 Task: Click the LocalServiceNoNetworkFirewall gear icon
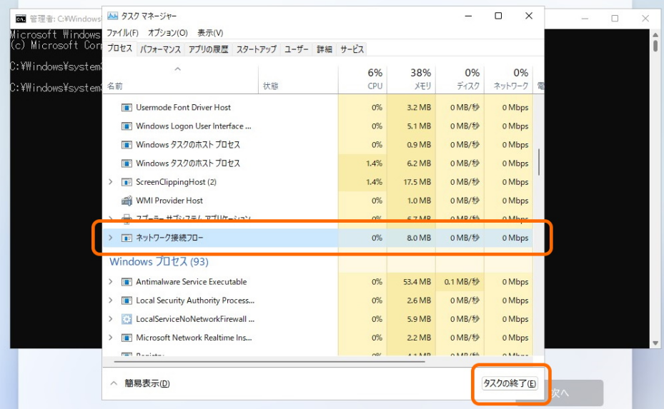[127, 319]
